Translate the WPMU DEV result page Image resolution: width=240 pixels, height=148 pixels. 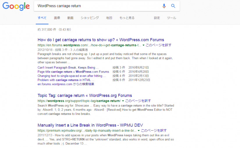pyautogui.click(x=154, y=131)
